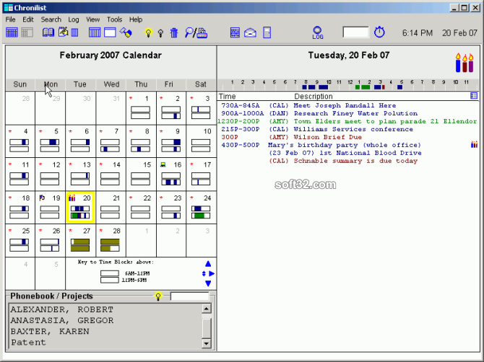Click the single window view icon
This screenshot has height=362, width=484.
110,32
